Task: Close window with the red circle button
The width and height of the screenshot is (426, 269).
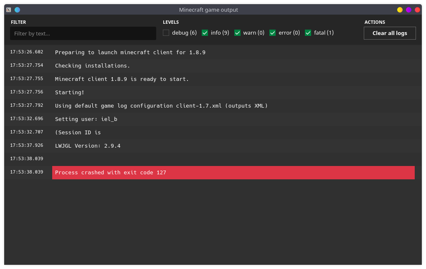Action: point(417,10)
